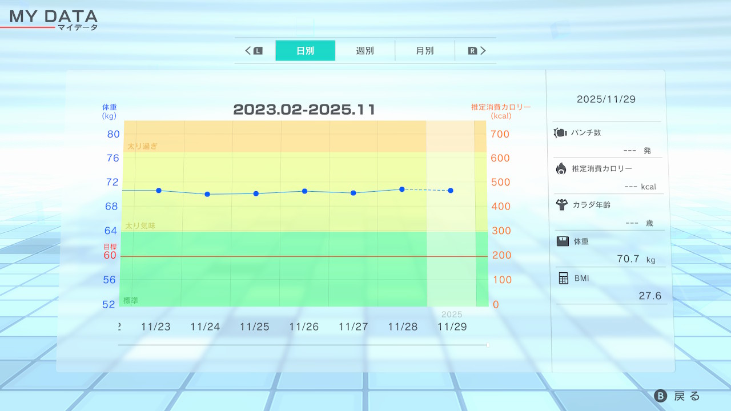Screen dimensions: 731x411
Task: Click the graph scroll slider handle
Action: click(487, 345)
